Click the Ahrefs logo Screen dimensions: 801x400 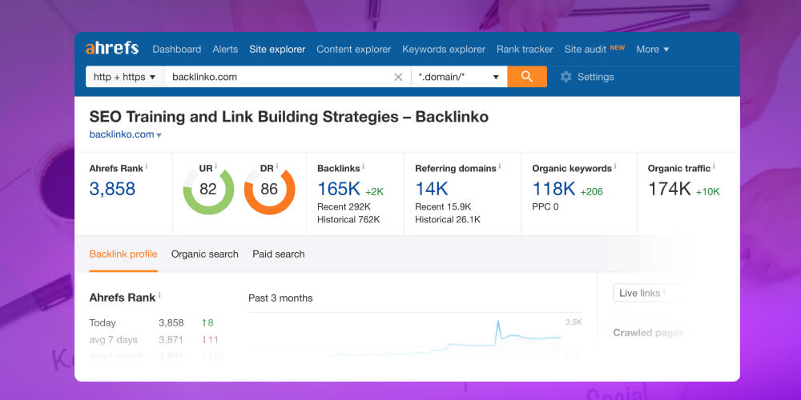point(112,49)
